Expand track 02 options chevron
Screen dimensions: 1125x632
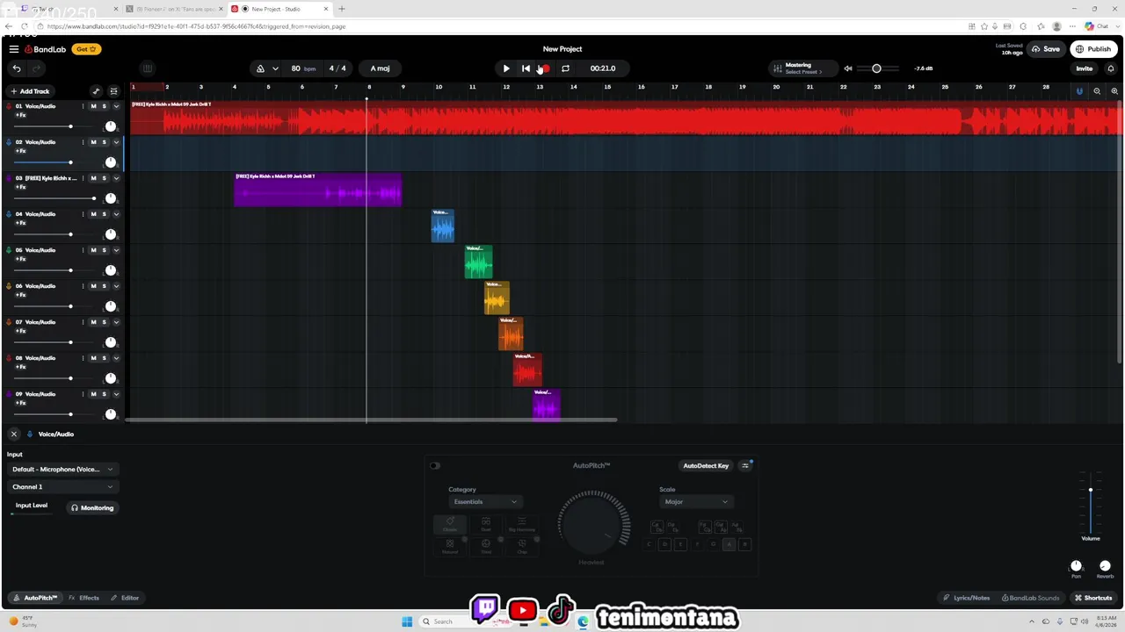pyautogui.click(x=116, y=142)
